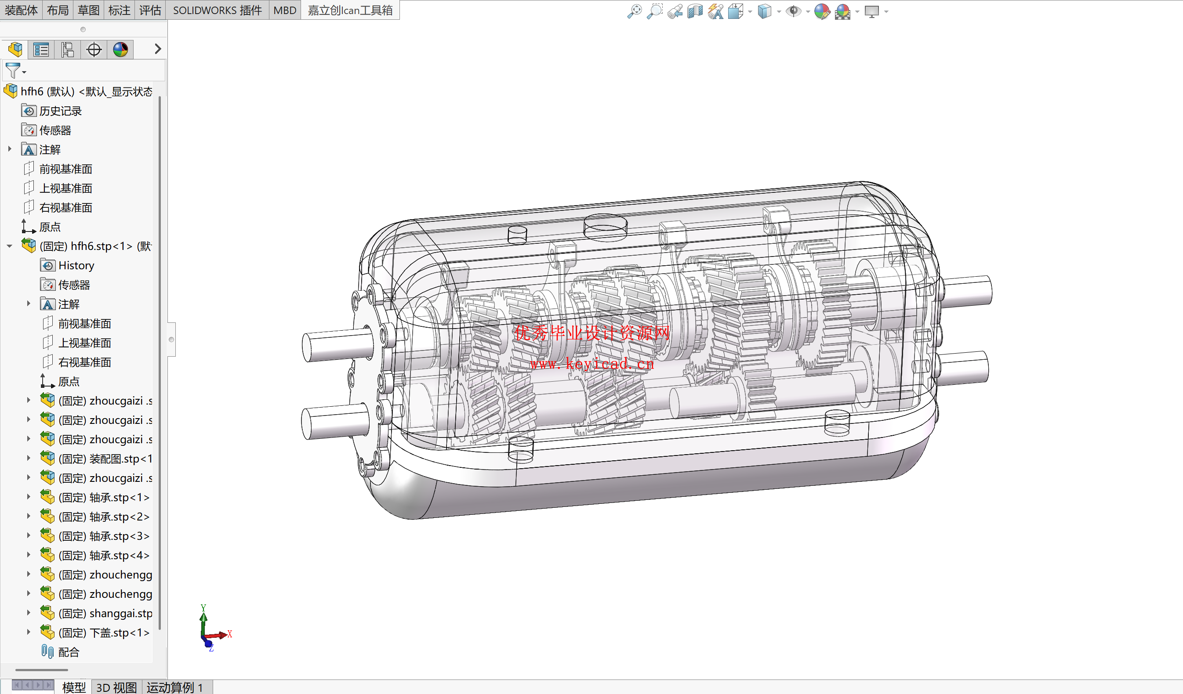The image size is (1183, 694).
Task: Open the FeatureManager design tree tab
Action: tap(15, 49)
